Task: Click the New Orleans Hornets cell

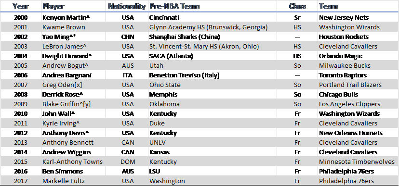Action: [359, 133]
